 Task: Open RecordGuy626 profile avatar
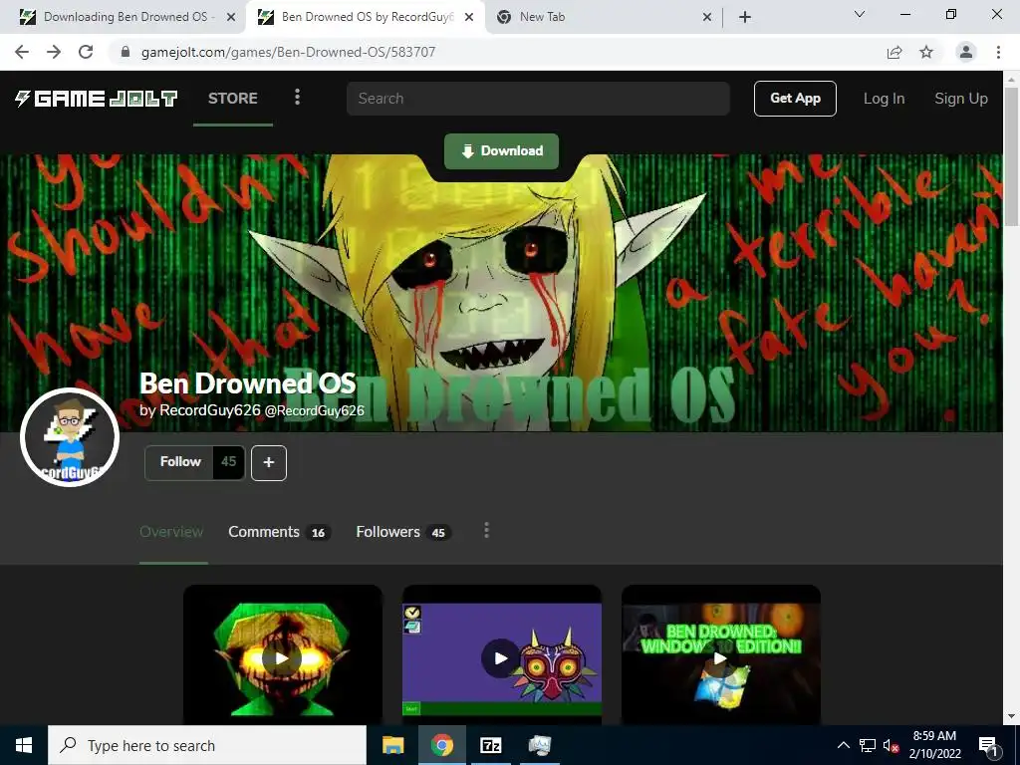(x=70, y=437)
